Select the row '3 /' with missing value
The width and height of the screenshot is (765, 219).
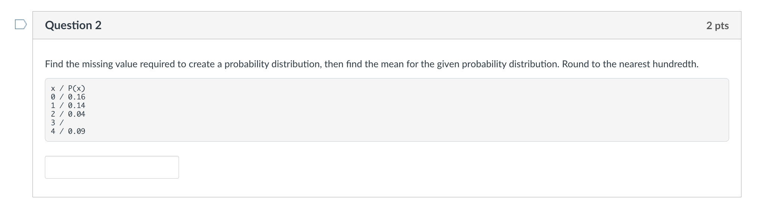[56, 123]
